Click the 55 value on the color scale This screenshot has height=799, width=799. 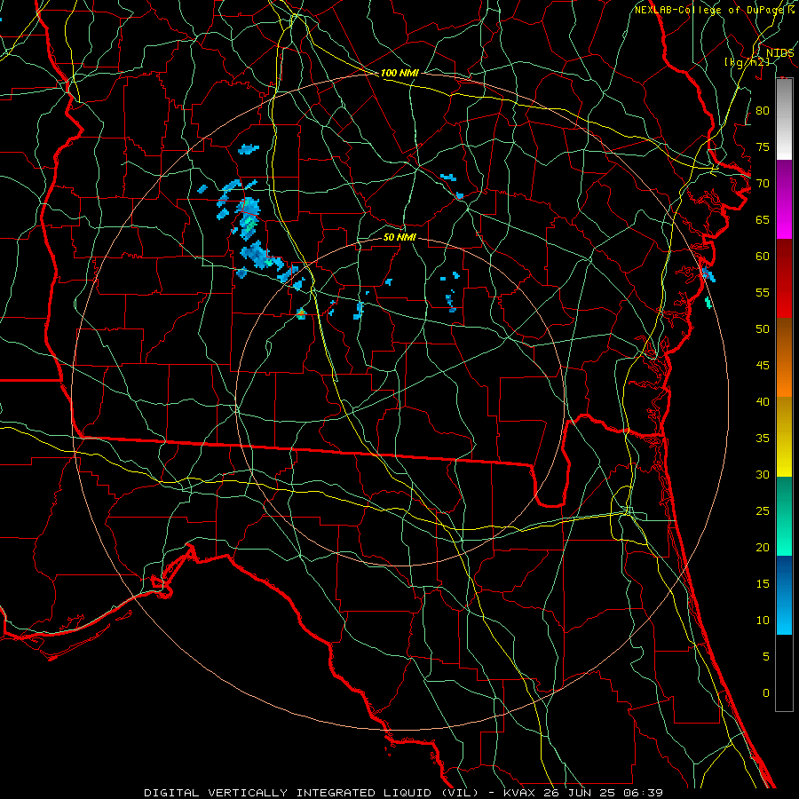[763, 292]
